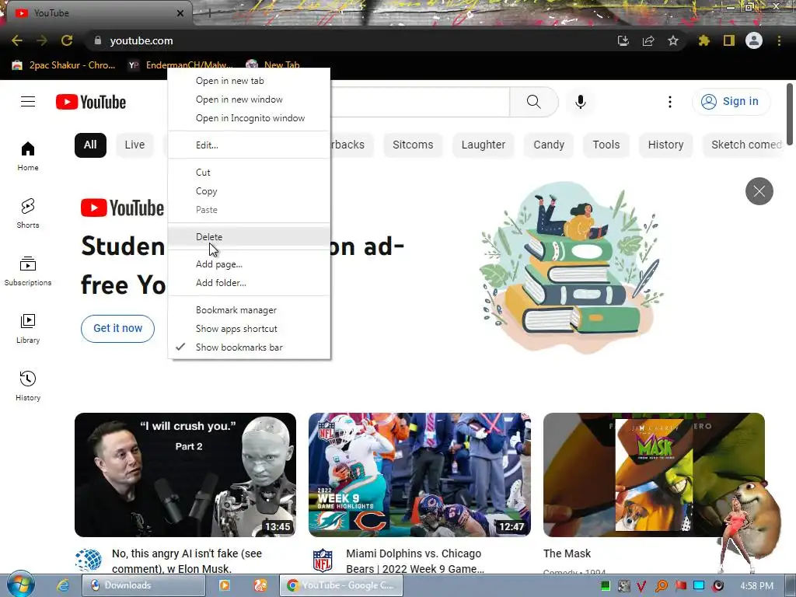
Task: Select the History filter chip
Action: coord(665,145)
